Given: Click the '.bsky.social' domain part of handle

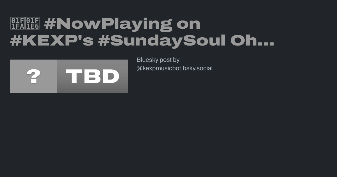Looking at the screenshot, I should [197, 68].
